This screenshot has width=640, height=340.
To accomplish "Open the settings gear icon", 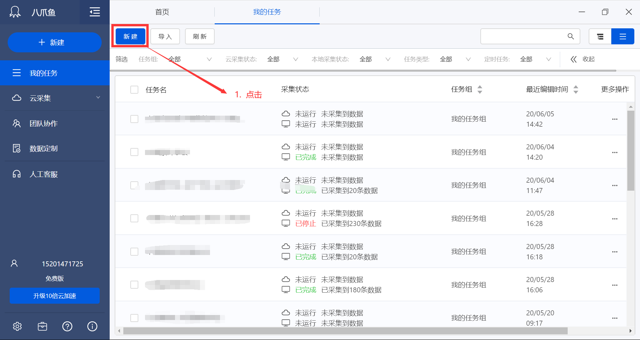I will pos(17,326).
